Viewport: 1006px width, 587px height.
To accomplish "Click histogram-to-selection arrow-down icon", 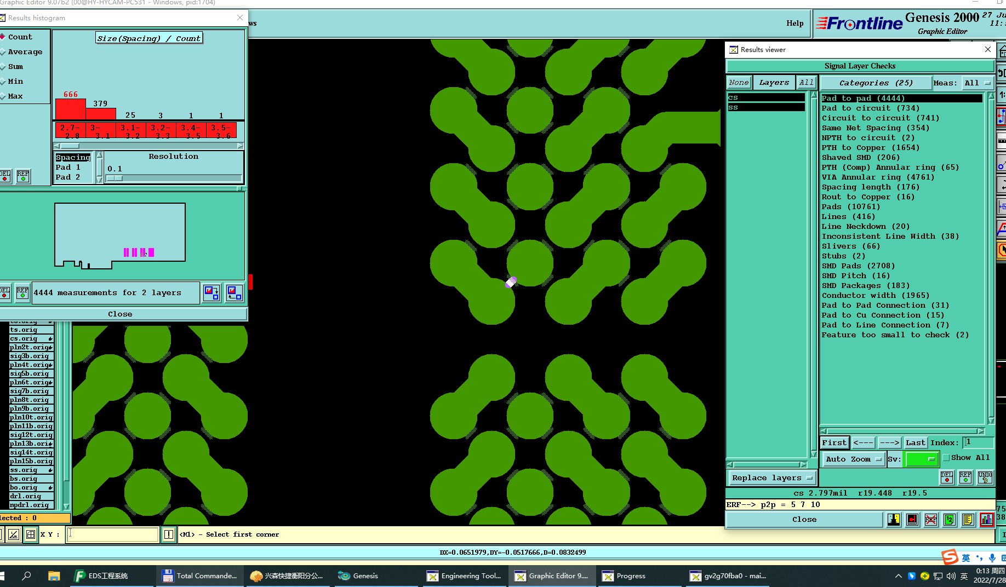I will (212, 292).
